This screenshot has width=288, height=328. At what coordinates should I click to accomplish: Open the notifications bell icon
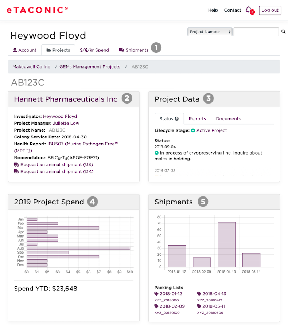[249, 9]
